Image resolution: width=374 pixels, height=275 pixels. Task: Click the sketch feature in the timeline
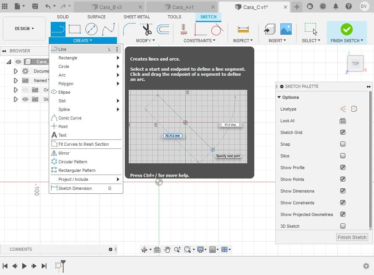(58, 266)
